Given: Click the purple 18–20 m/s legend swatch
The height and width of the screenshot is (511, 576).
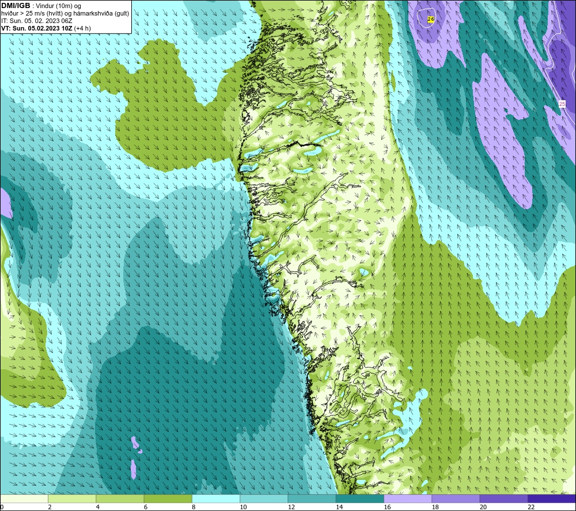Looking at the screenshot, I should point(456,498).
